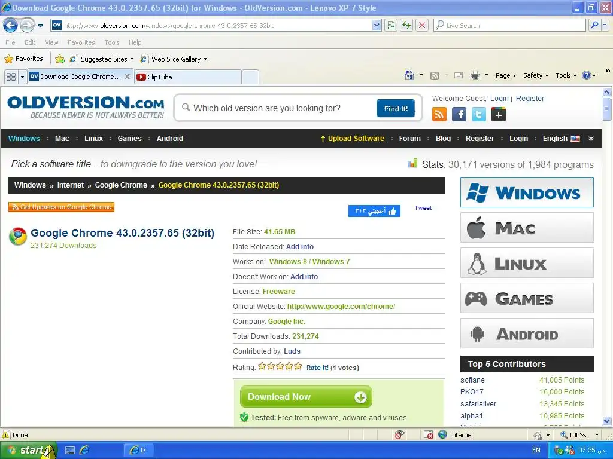Click the OldVersion.com logo
This screenshot has width=613, height=459.
[x=86, y=107]
